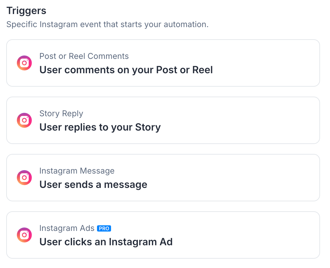The height and width of the screenshot is (268, 330).
Task: Choose 'User replies to your Story'
Action: tap(100, 127)
